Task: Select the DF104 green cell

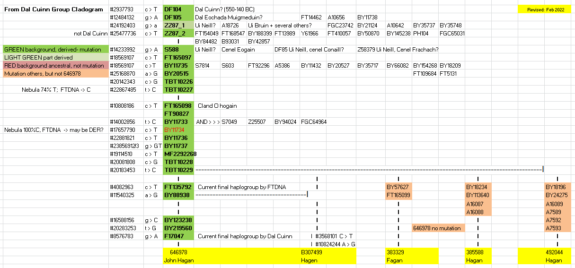Action: (x=178, y=9)
